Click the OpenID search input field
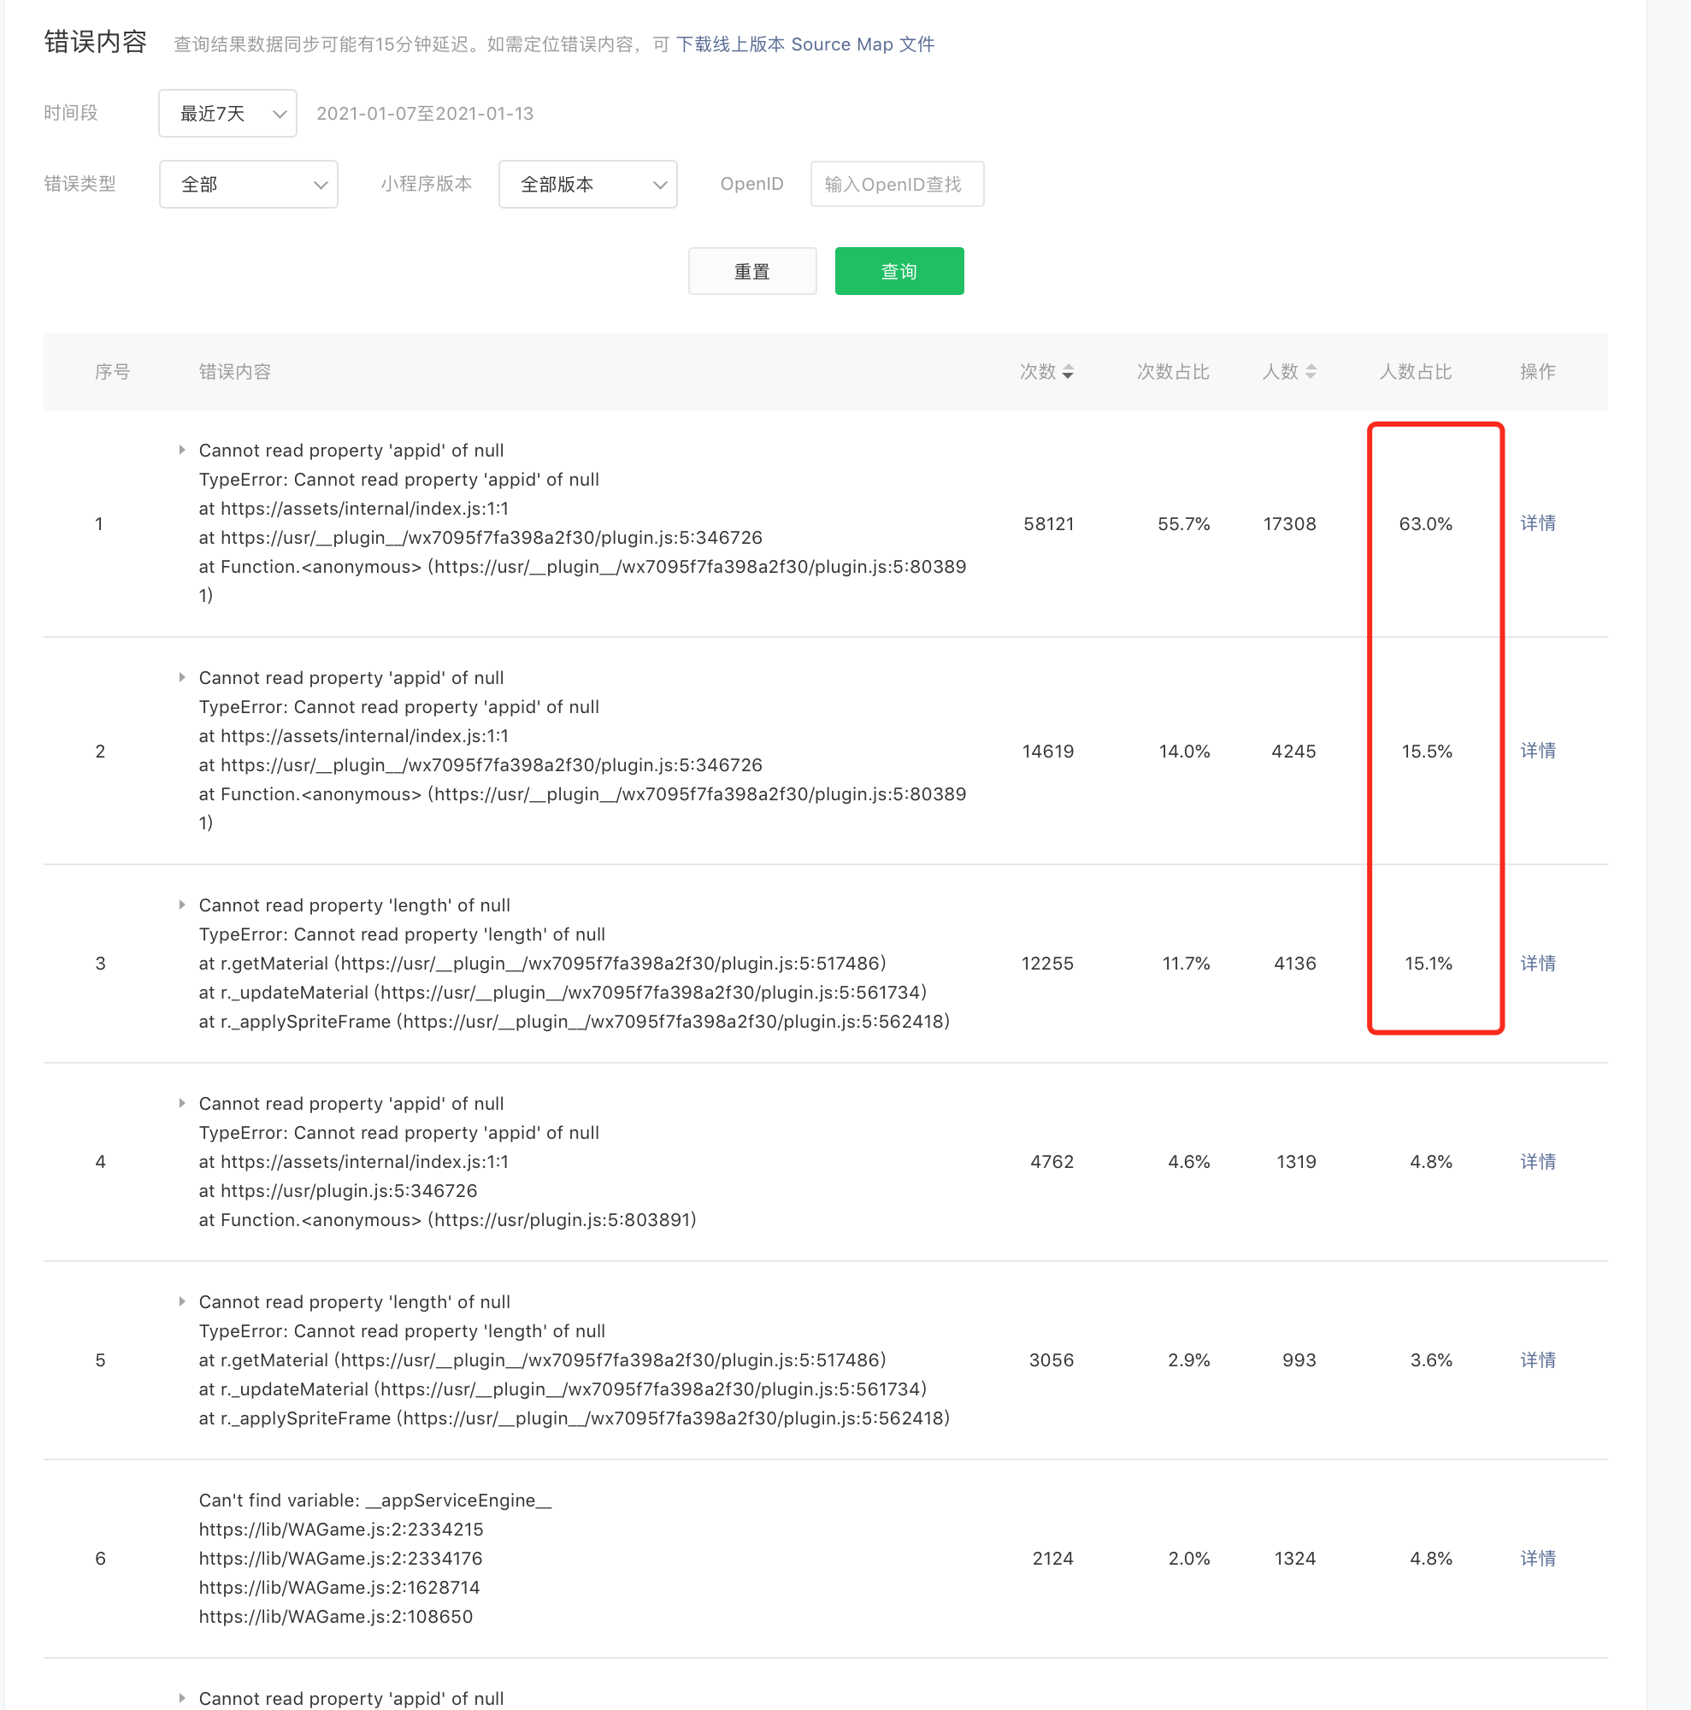The height and width of the screenshot is (1710, 1691). pos(897,184)
